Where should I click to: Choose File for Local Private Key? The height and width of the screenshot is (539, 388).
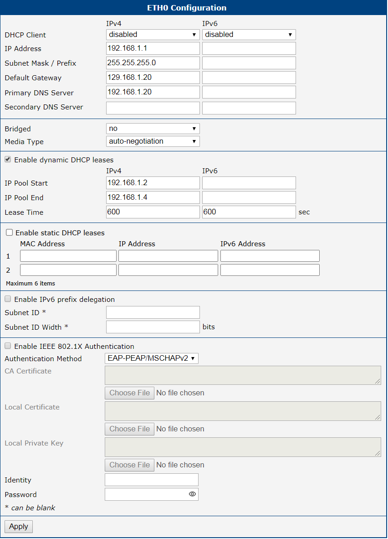(x=129, y=465)
